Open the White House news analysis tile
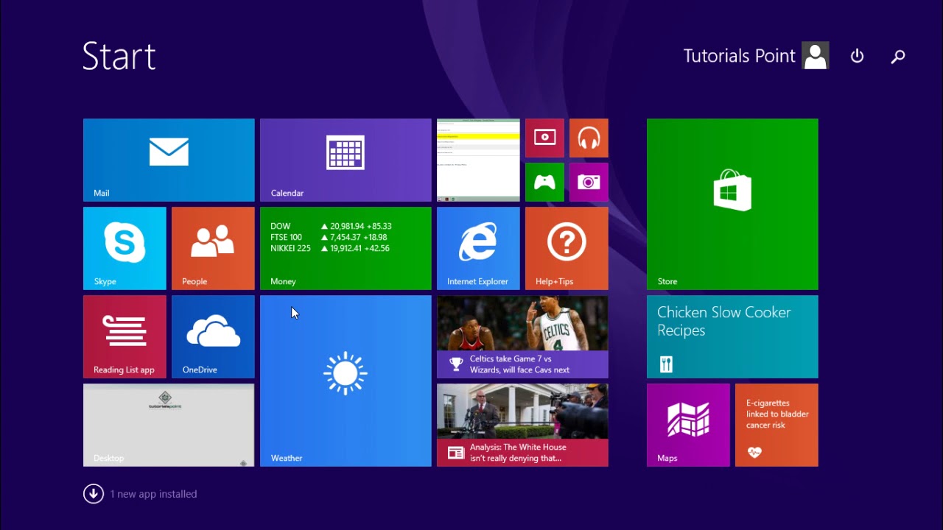Viewport: 943px width, 530px height. pos(522,425)
